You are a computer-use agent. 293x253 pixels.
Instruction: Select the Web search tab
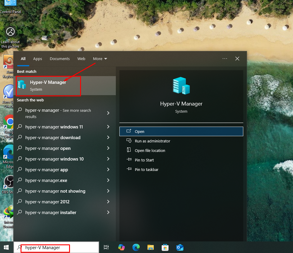[x=81, y=59]
